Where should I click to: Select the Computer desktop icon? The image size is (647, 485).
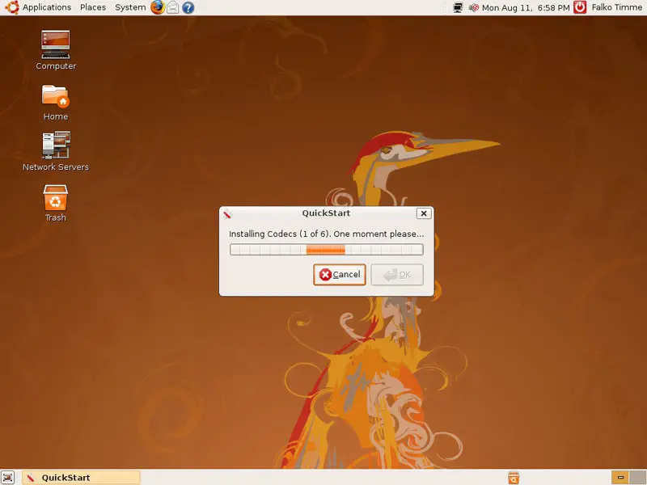56,50
